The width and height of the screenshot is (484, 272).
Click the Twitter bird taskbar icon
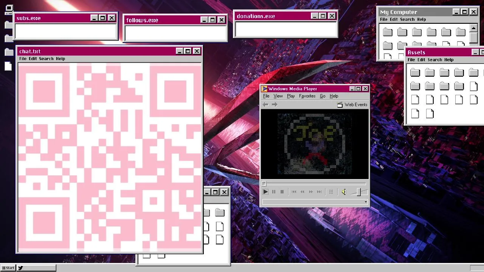[20, 268]
